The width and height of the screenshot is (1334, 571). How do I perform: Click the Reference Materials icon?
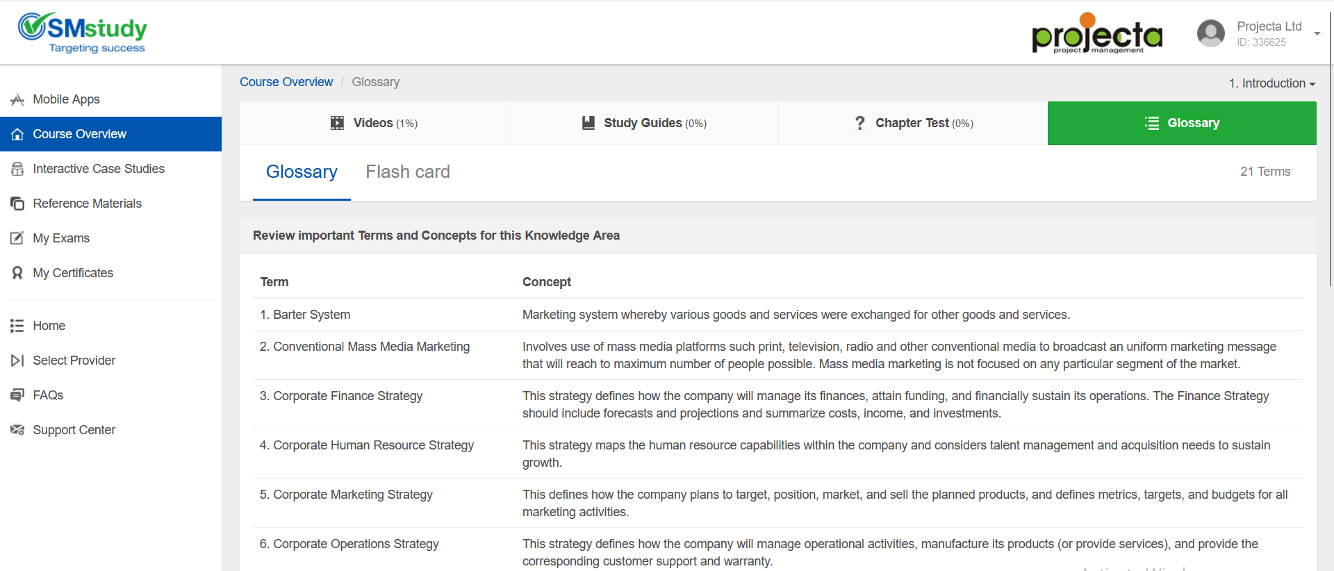pyautogui.click(x=17, y=204)
